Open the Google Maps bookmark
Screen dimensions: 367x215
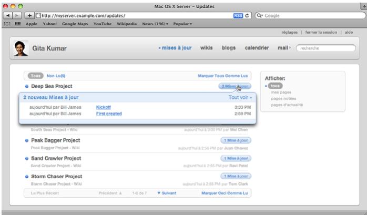point(75,24)
